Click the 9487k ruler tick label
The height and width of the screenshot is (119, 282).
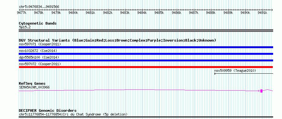[x=194, y=13]
